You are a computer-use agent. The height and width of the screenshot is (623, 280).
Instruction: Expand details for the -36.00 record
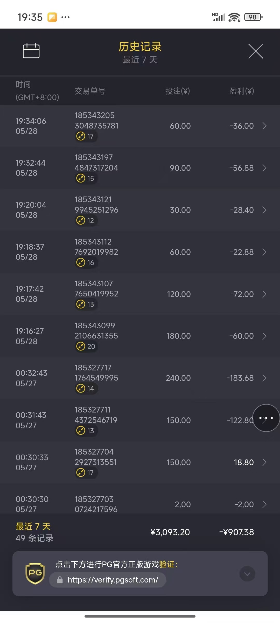point(264,126)
